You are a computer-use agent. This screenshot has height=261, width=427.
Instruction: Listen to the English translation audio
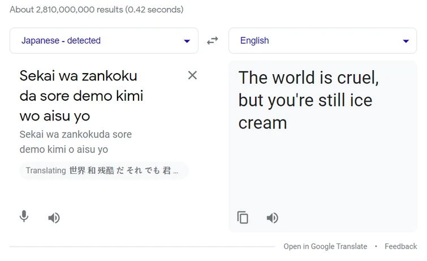point(273,218)
